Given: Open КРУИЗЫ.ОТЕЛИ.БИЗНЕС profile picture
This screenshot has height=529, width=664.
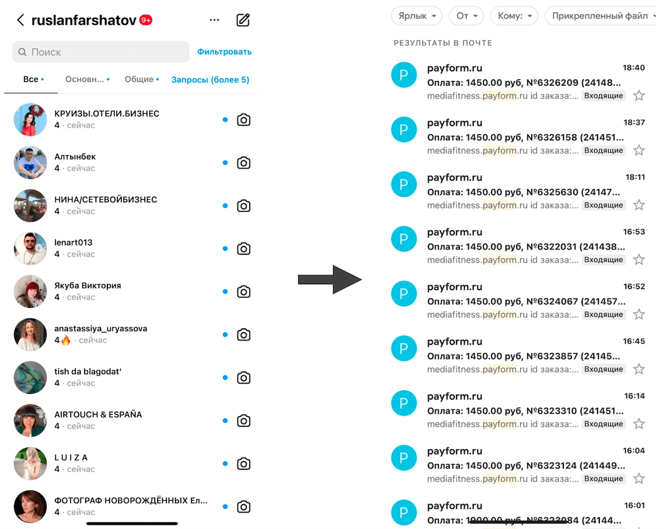Looking at the screenshot, I should tap(30, 119).
